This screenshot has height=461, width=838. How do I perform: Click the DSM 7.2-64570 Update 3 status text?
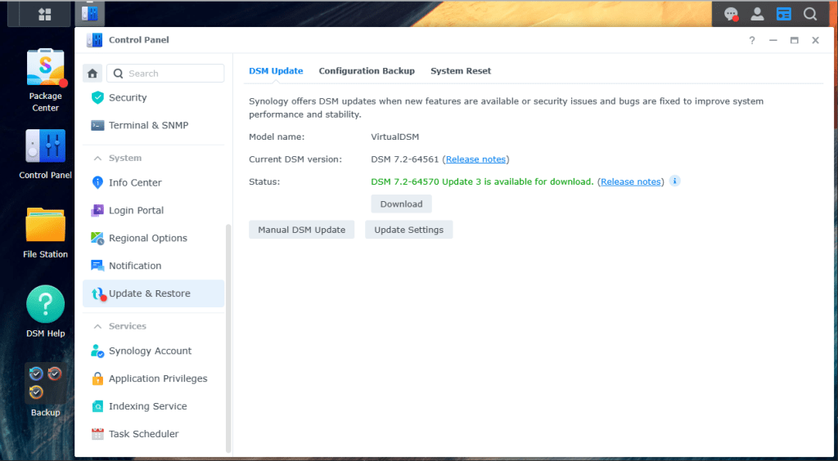482,181
